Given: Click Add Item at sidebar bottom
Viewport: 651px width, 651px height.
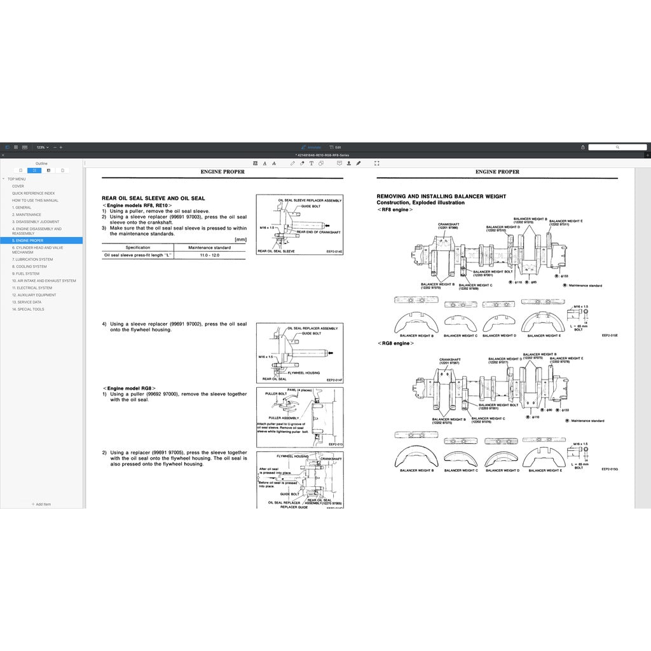Looking at the screenshot, I should coord(41,504).
